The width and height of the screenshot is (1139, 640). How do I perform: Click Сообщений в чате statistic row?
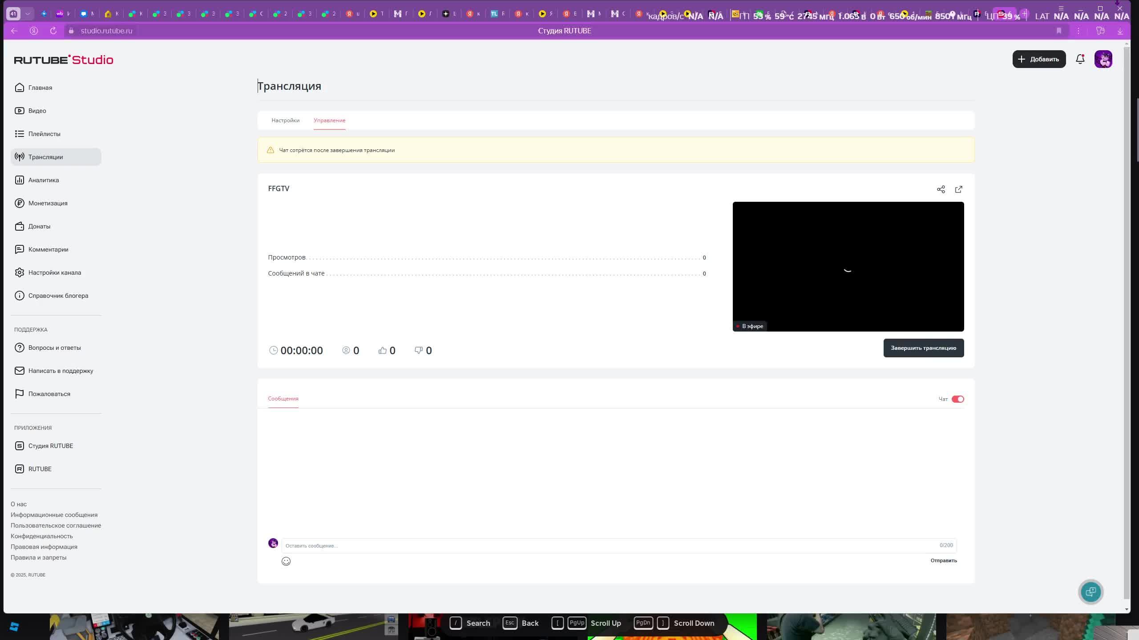click(487, 273)
